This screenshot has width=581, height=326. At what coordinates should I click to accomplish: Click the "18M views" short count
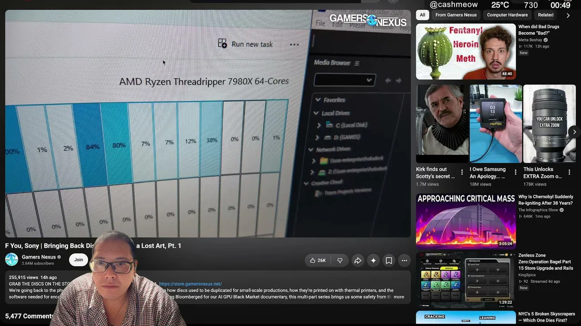click(481, 184)
